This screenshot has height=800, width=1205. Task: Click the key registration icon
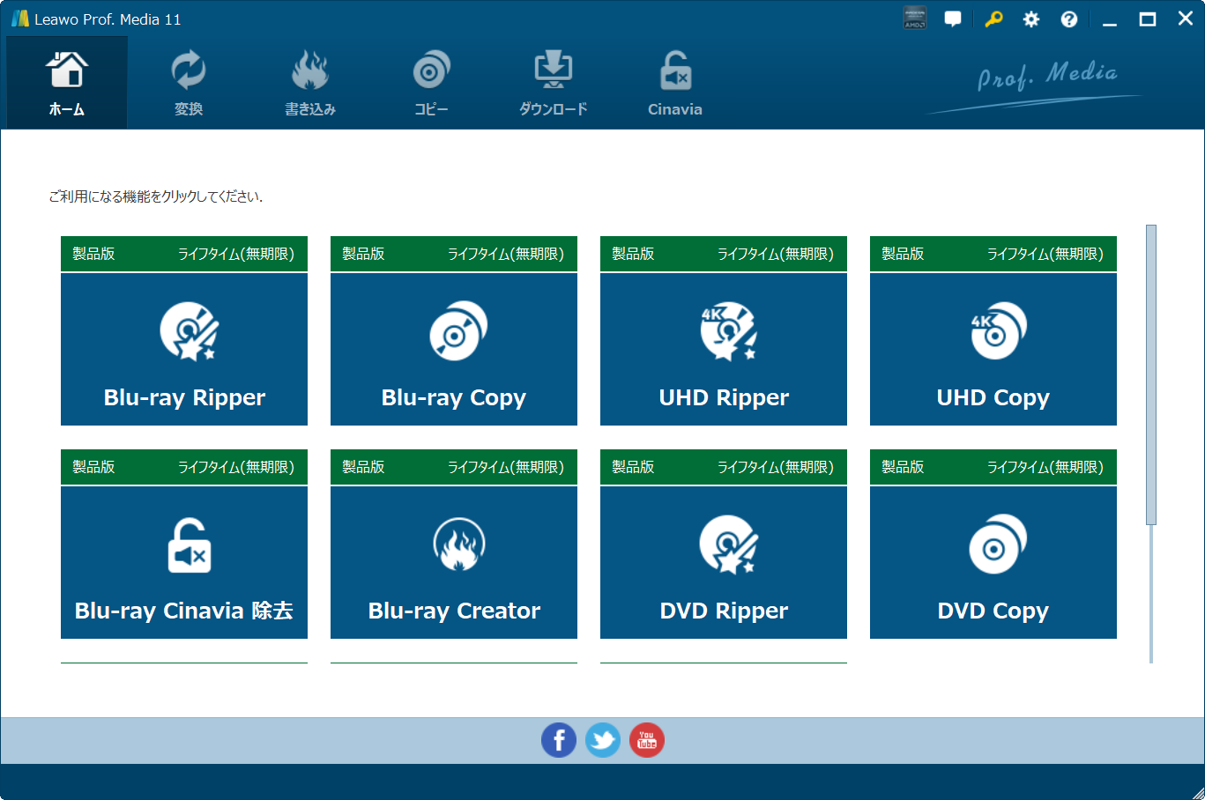(x=993, y=19)
